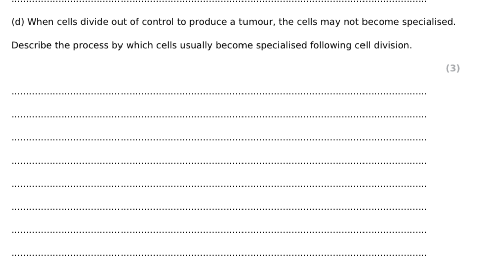Click the third dotted answer line
The image size is (485, 258).
point(218,140)
